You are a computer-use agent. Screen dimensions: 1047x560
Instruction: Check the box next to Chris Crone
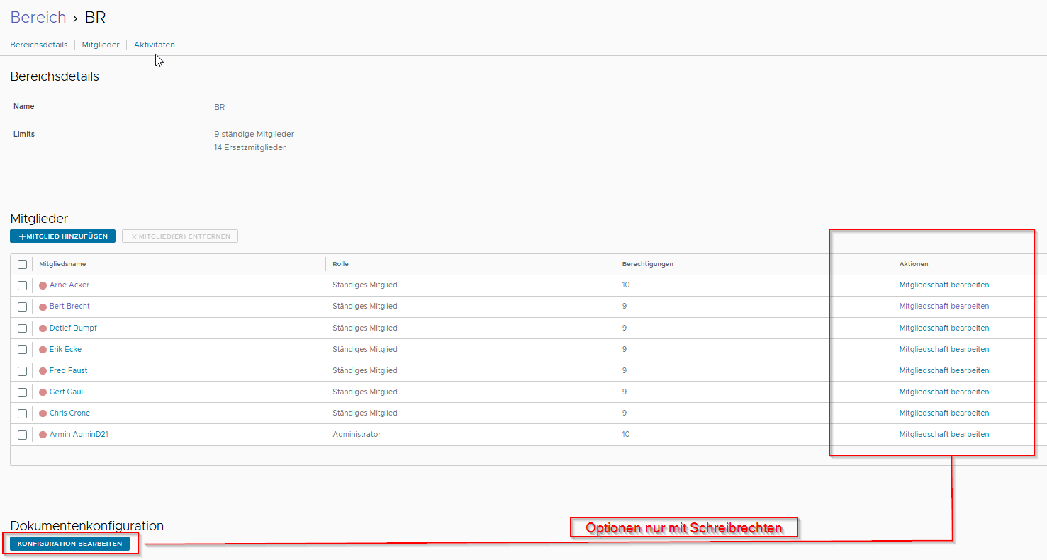(x=23, y=413)
